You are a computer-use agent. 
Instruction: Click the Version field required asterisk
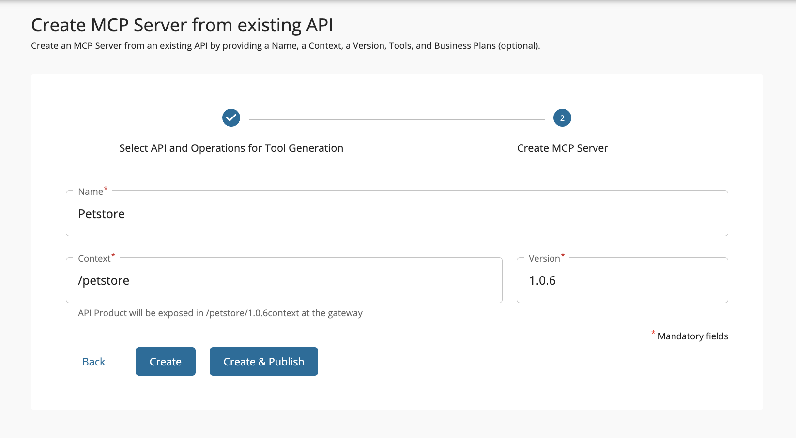563,255
